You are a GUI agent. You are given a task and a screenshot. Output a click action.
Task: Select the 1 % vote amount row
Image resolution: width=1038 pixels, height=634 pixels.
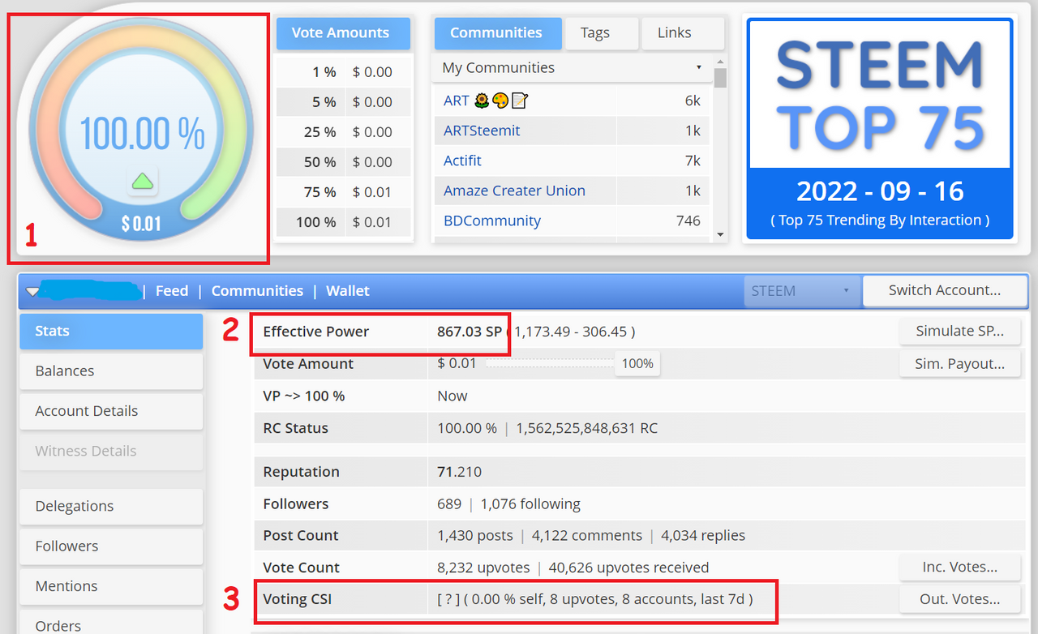[x=344, y=72]
